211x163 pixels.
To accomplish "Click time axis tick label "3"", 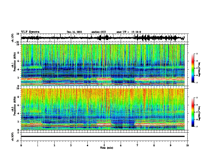I will tap(71, 145).
